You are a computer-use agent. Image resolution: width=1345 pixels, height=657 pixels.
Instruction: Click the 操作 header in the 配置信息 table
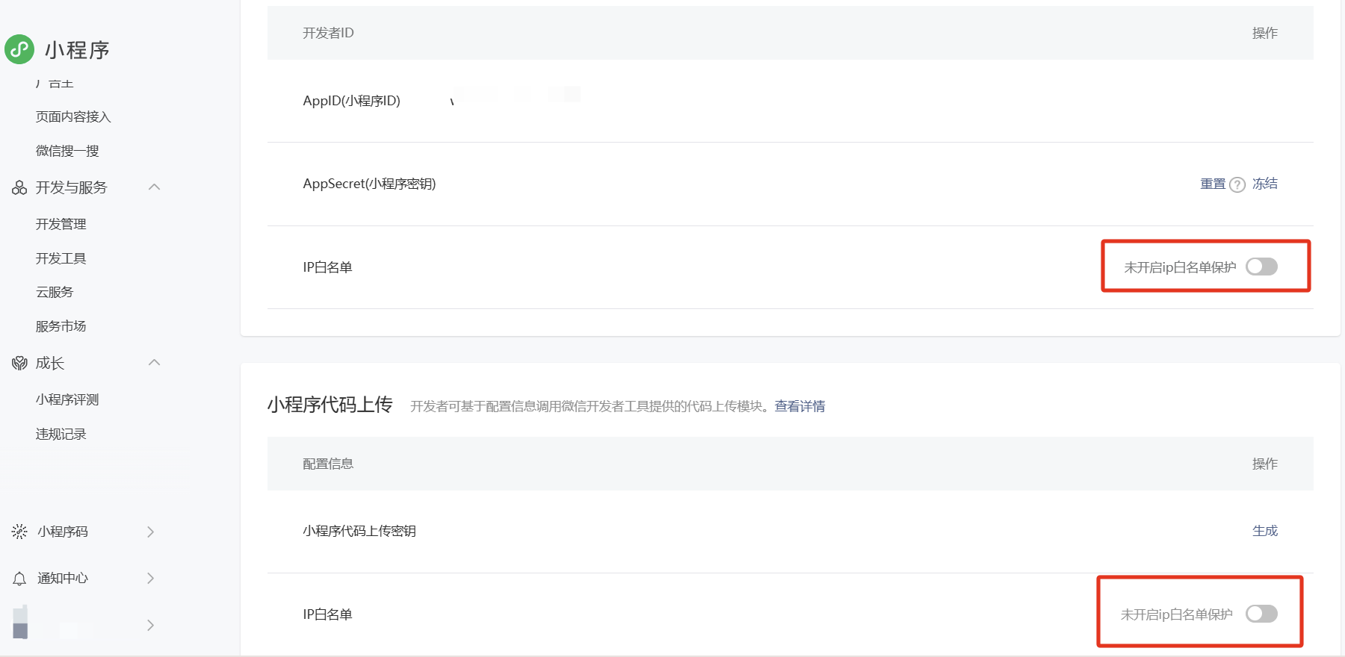[x=1265, y=464]
